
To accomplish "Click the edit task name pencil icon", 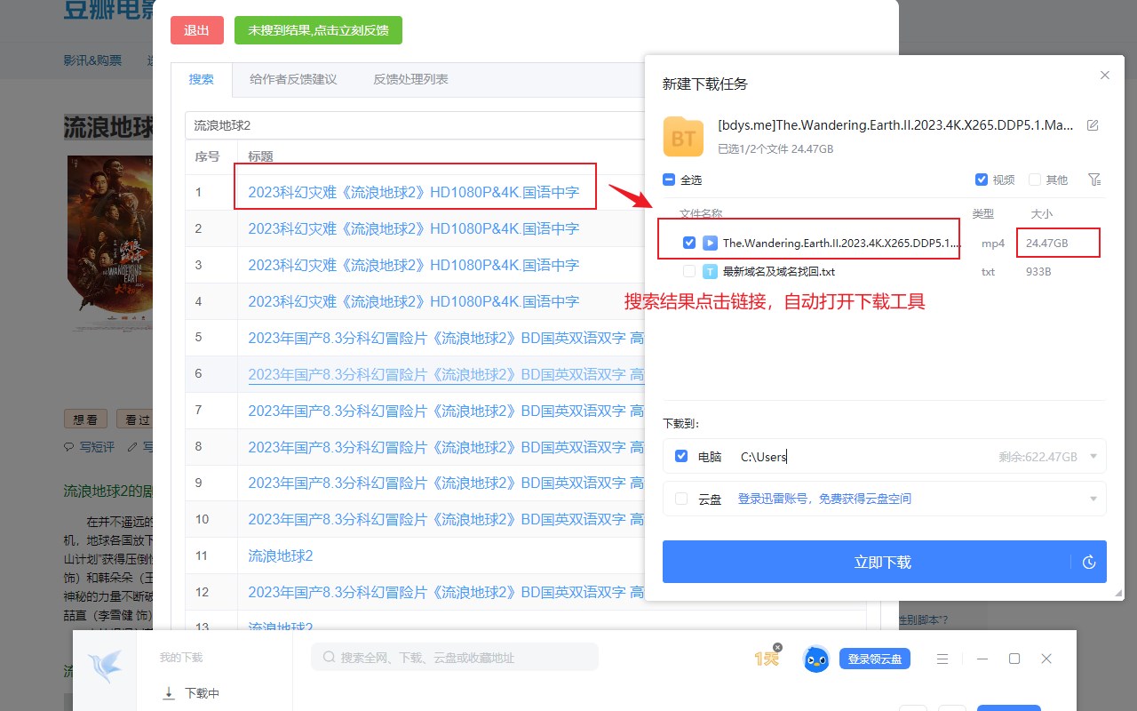I will [x=1093, y=125].
